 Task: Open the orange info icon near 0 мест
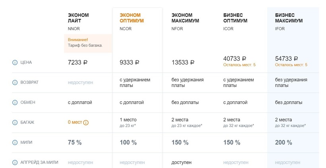pyautogui.click(x=86, y=122)
